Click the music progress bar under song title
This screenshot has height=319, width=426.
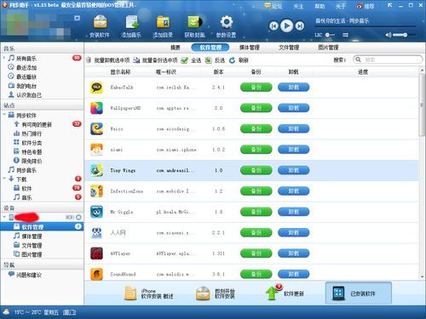(366, 27)
